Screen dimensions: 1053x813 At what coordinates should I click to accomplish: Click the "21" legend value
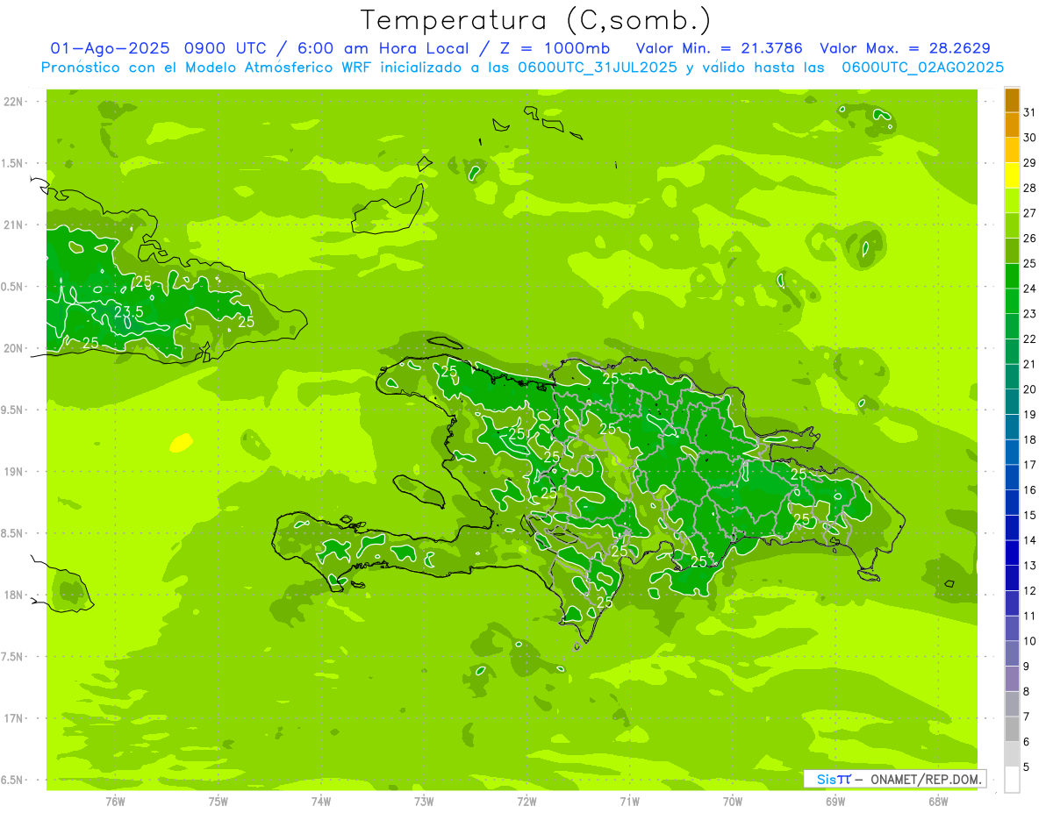(x=1030, y=364)
